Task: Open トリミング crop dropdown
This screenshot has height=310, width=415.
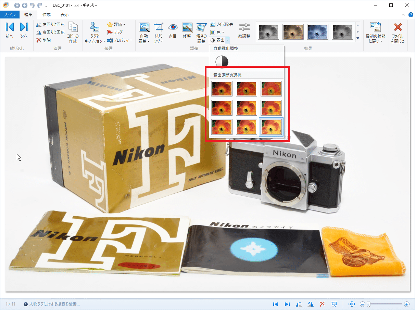Action: (x=159, y=33)
